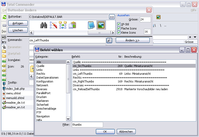Click the buttonbar horizontal scrollbar thumb
This screenshot has width=199, height=137.
(99, 33)
